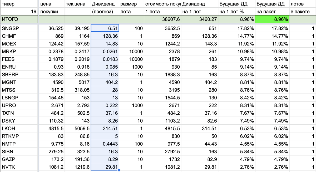Click the count cell showing 19
The width and height of the screenshot is (316, 172).
pos(19,12)
